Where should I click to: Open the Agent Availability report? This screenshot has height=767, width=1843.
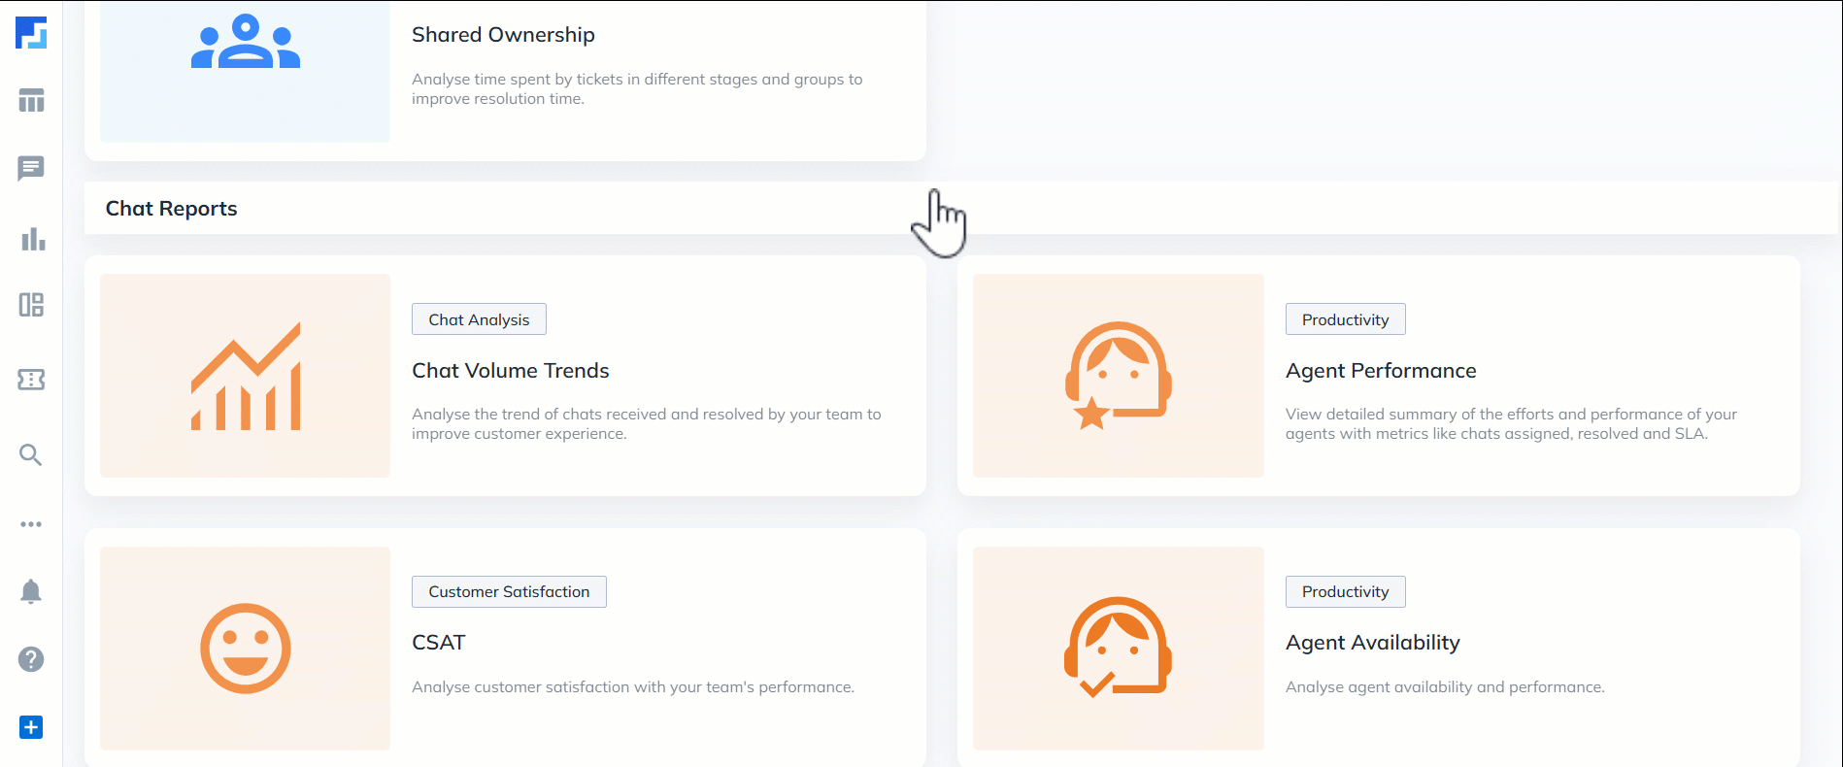1372,643
